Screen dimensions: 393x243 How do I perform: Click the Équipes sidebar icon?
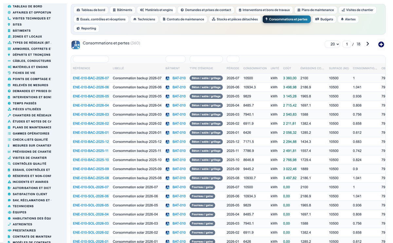point(9,212)
